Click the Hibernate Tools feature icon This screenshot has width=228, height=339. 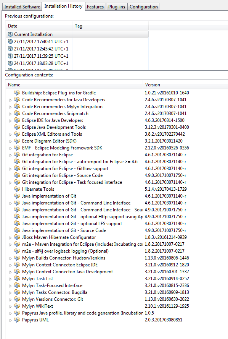(x=17, y=189)
